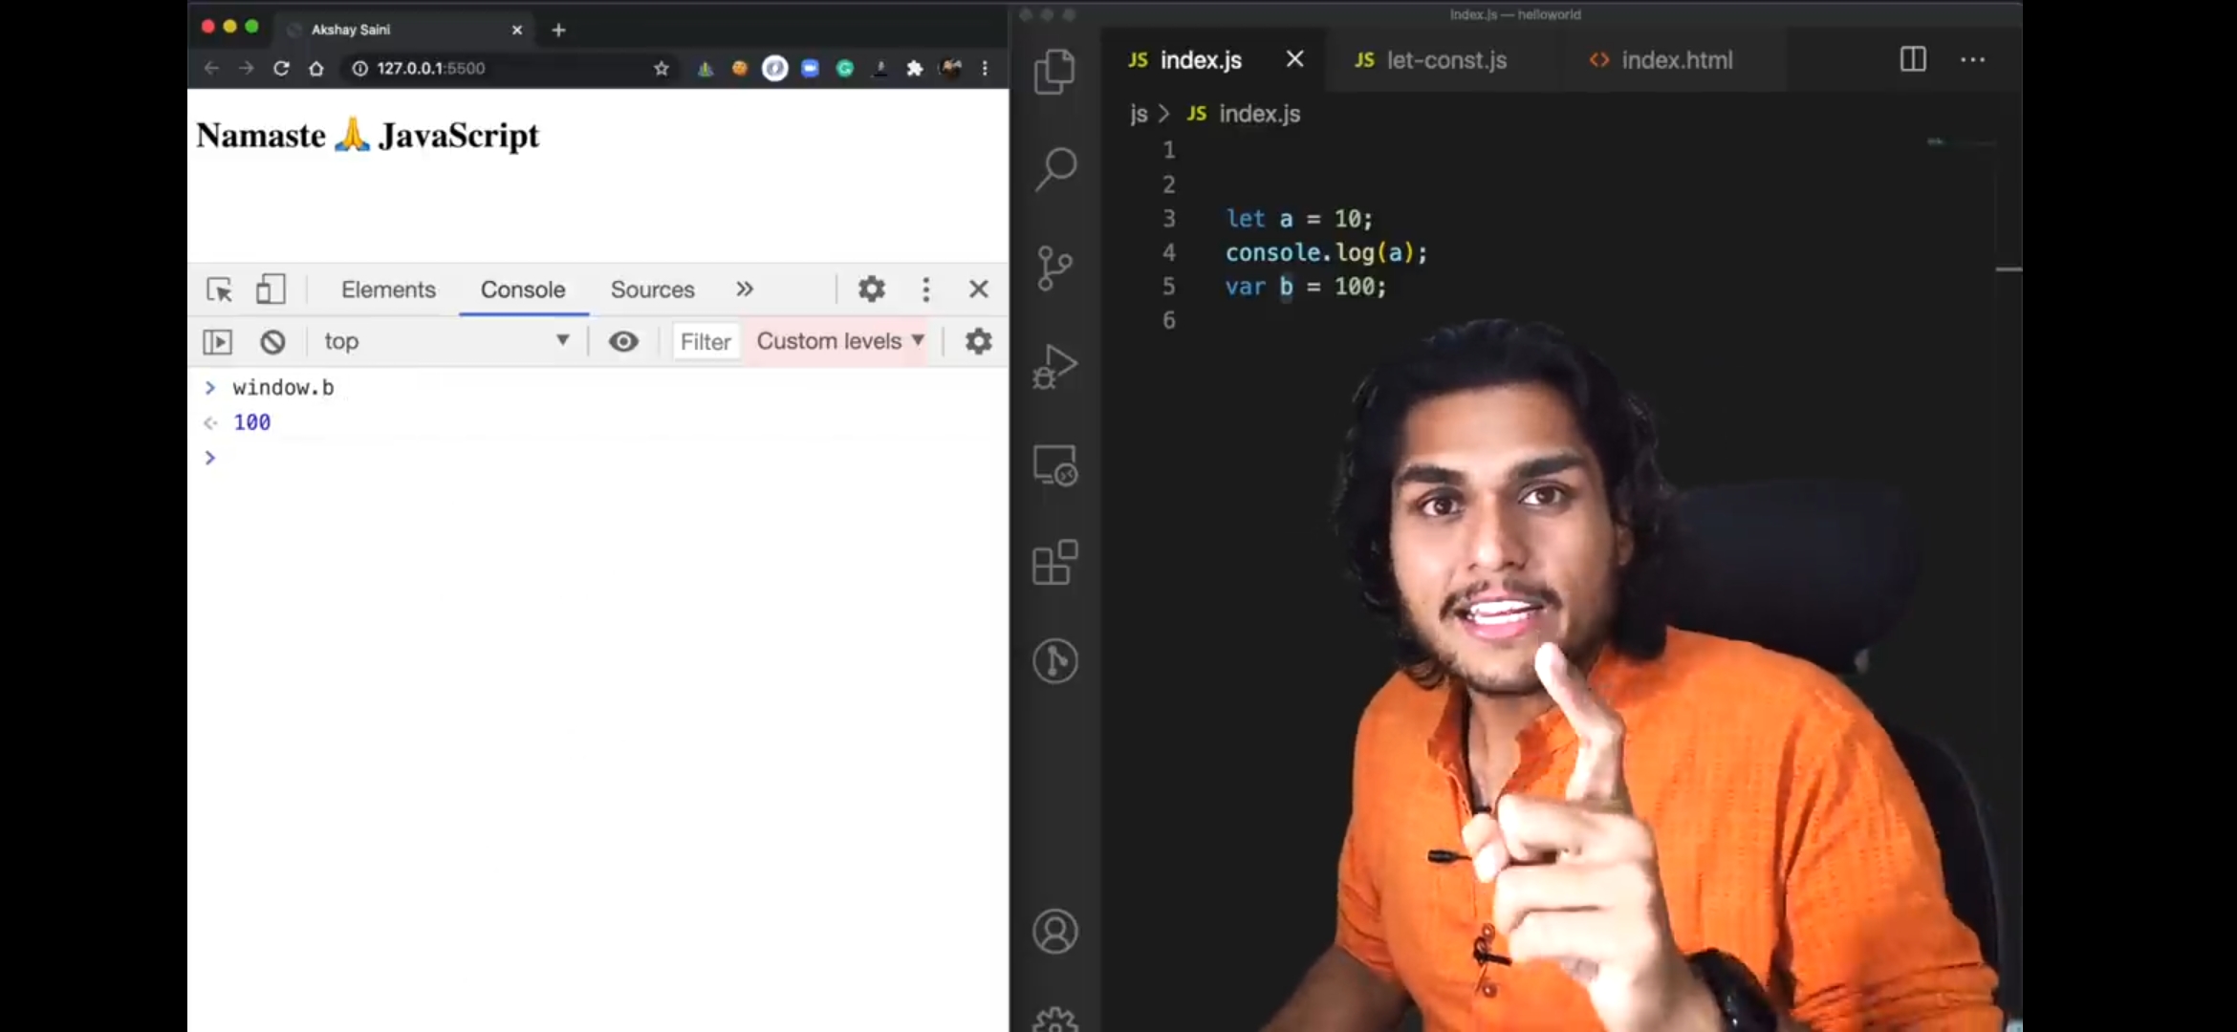Reload the browser page
The width and height of the screenshot is (2237, 1032).
(x=281, y=69)
